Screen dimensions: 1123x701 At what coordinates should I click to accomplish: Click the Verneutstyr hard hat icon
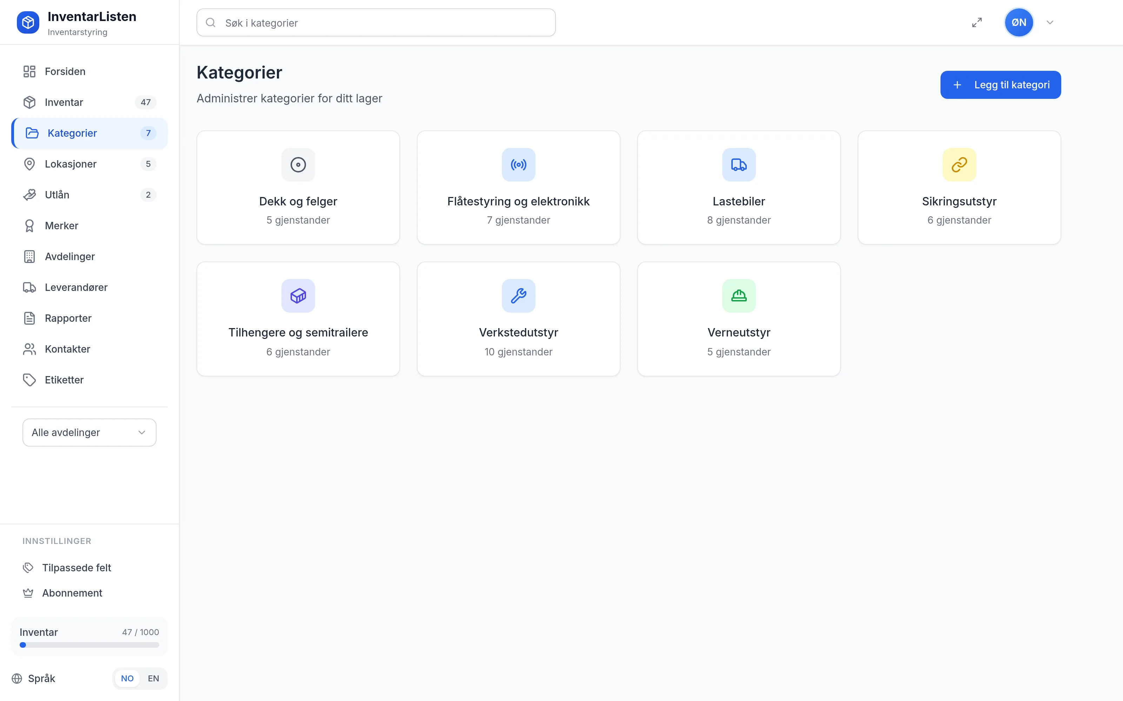[739, 296]
